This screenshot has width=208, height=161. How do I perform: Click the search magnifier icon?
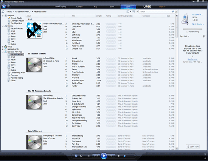(x=173, y=12)
